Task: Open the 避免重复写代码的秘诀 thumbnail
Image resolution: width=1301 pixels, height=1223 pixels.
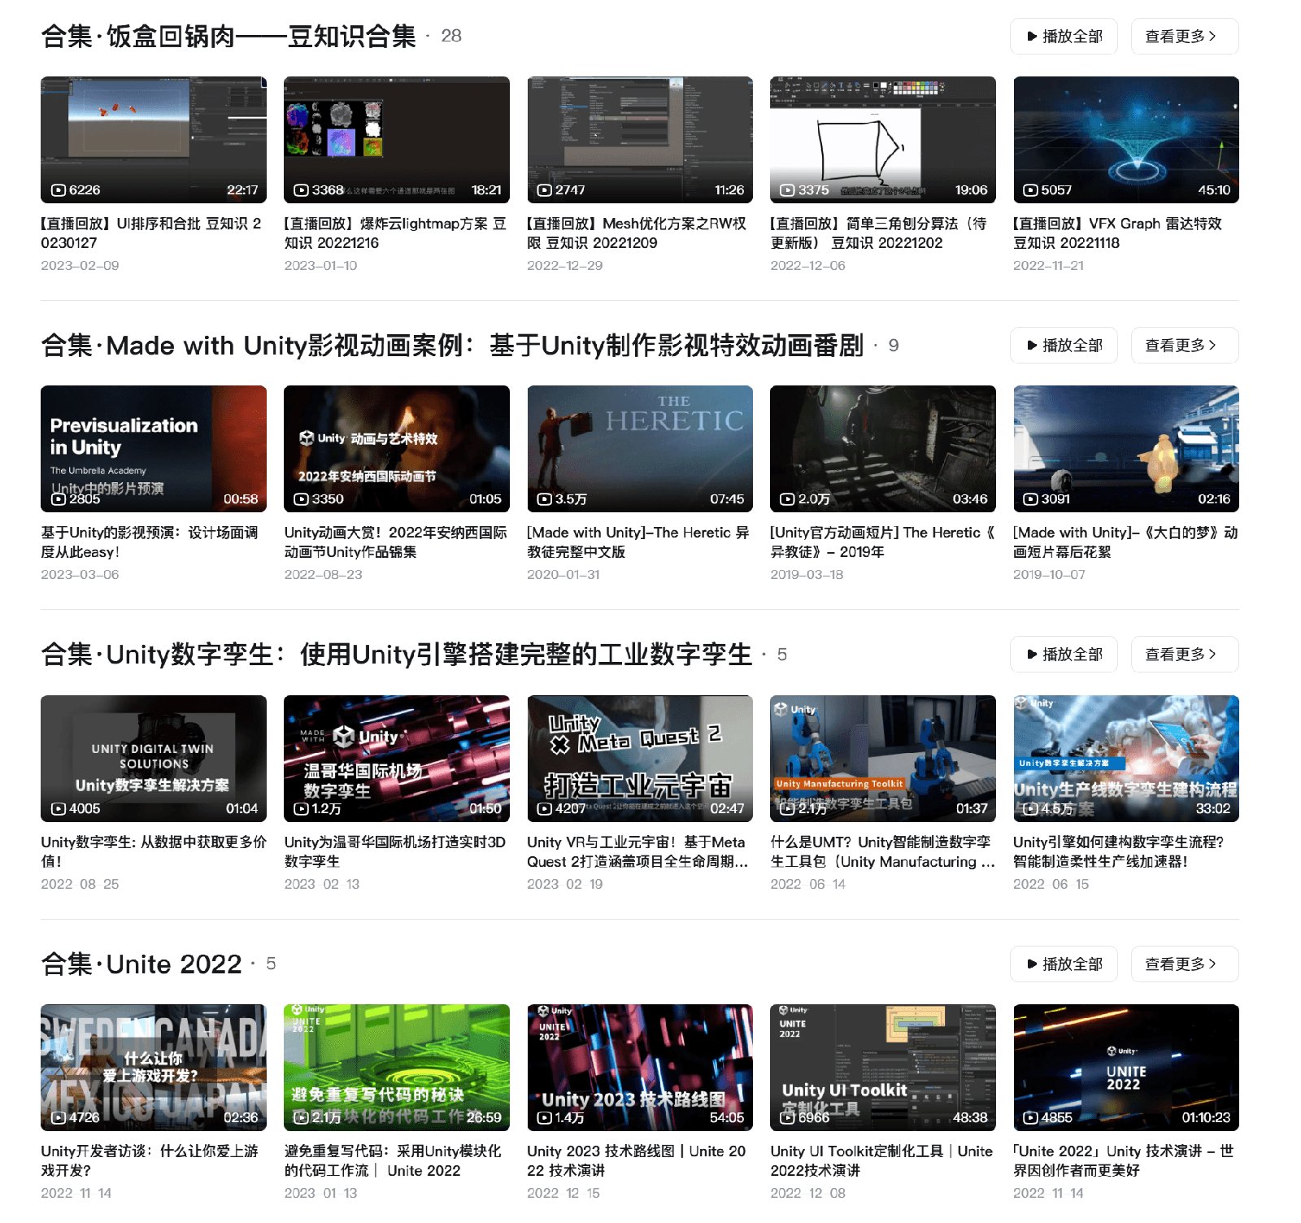Action: pos(397,1068)
